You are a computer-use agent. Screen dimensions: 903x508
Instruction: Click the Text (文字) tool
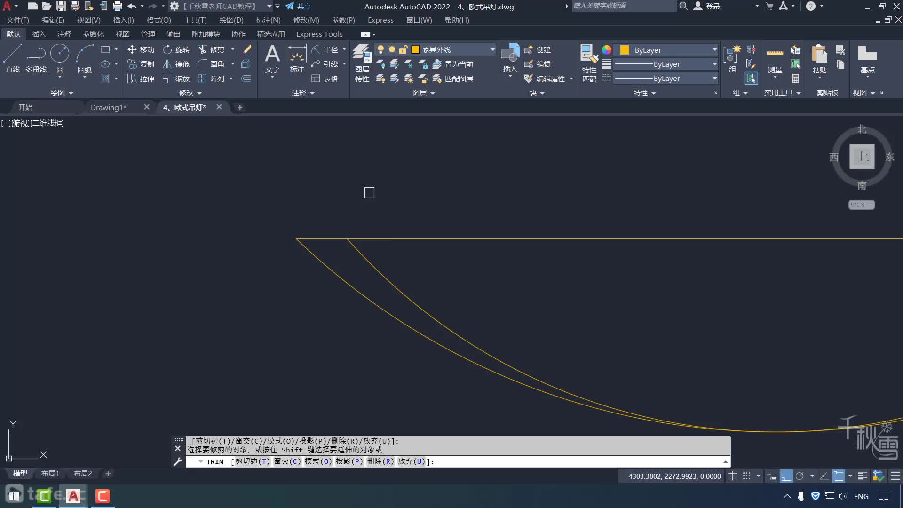(272, 58)
